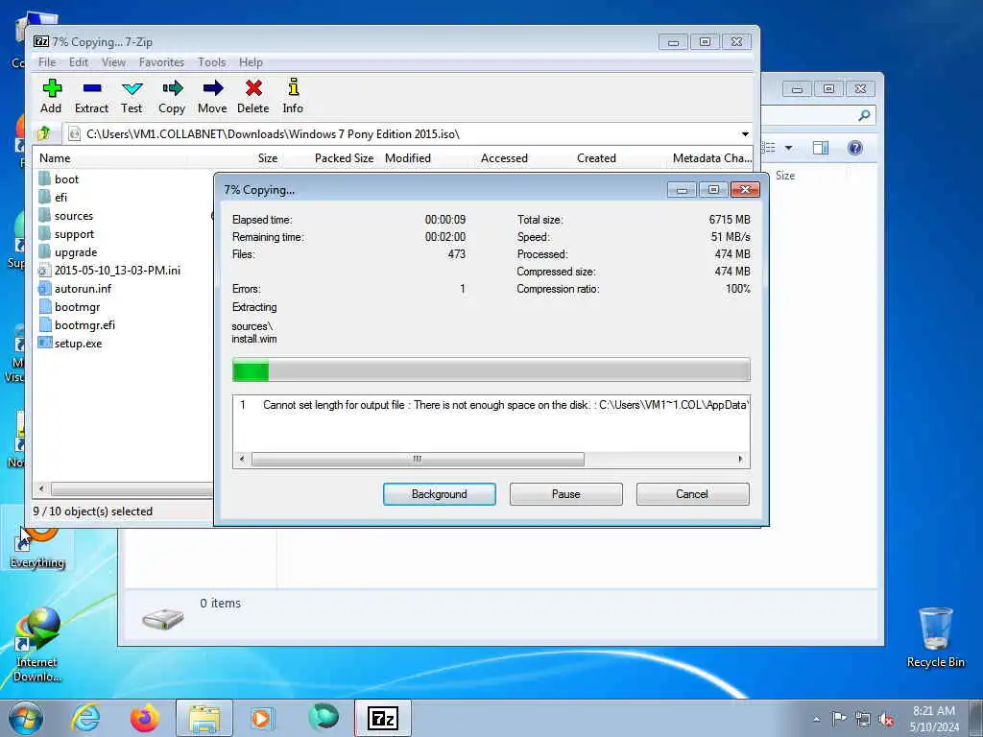Viewport: 983px width, 737px height.
Task: Select the setup.exe file
Action: click(70, 344)
